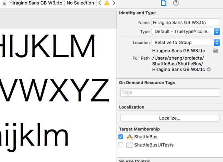Click the Localization section header
This screenshot has width=223, height=162.
coord(132,107)
